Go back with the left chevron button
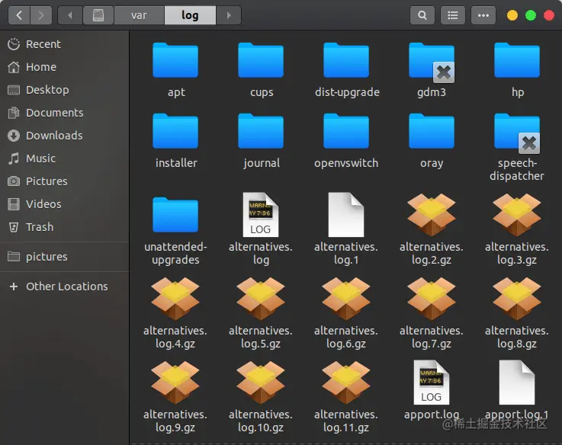Screen dimensions: 562x445 19,15
